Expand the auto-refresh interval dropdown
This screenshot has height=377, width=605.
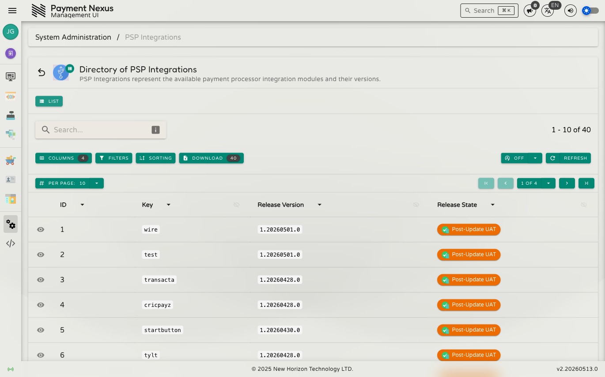(535, 158)
